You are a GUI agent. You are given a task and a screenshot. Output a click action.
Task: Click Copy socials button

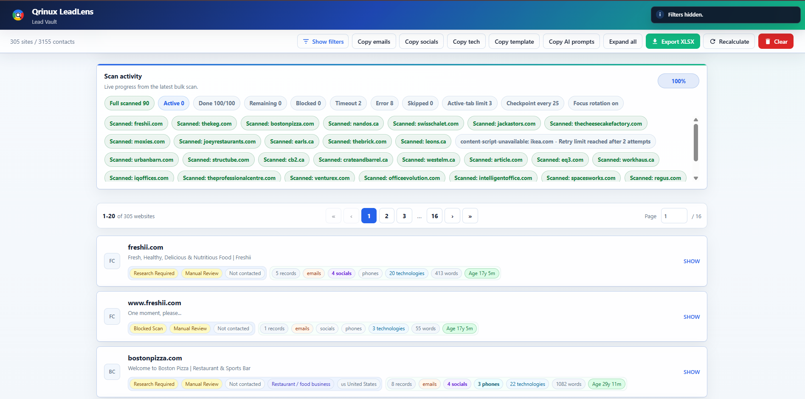coord(422,42)
